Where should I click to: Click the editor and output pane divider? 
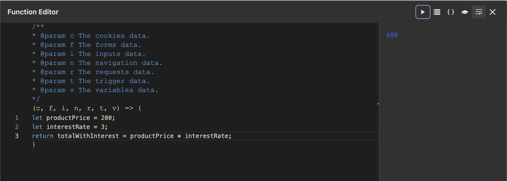click(x=379, y=102)
